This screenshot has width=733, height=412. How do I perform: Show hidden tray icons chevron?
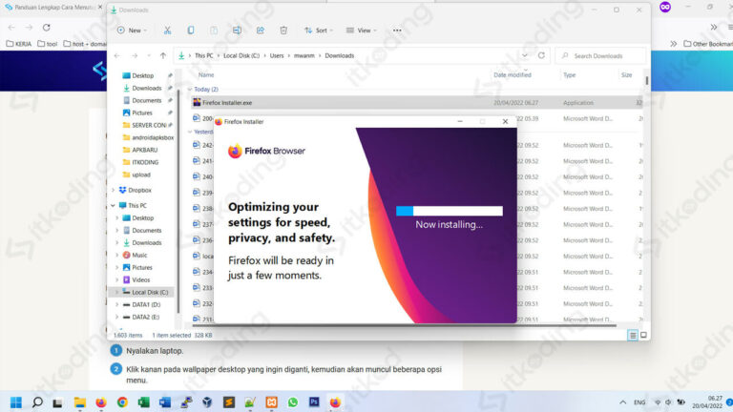pyautogui.click(x=622, y=402)
